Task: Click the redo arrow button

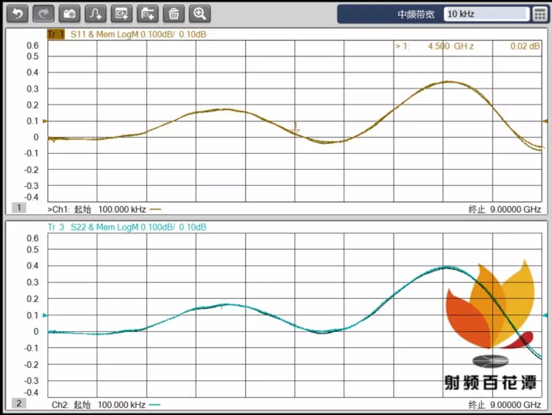Action: tap(43, 14)
